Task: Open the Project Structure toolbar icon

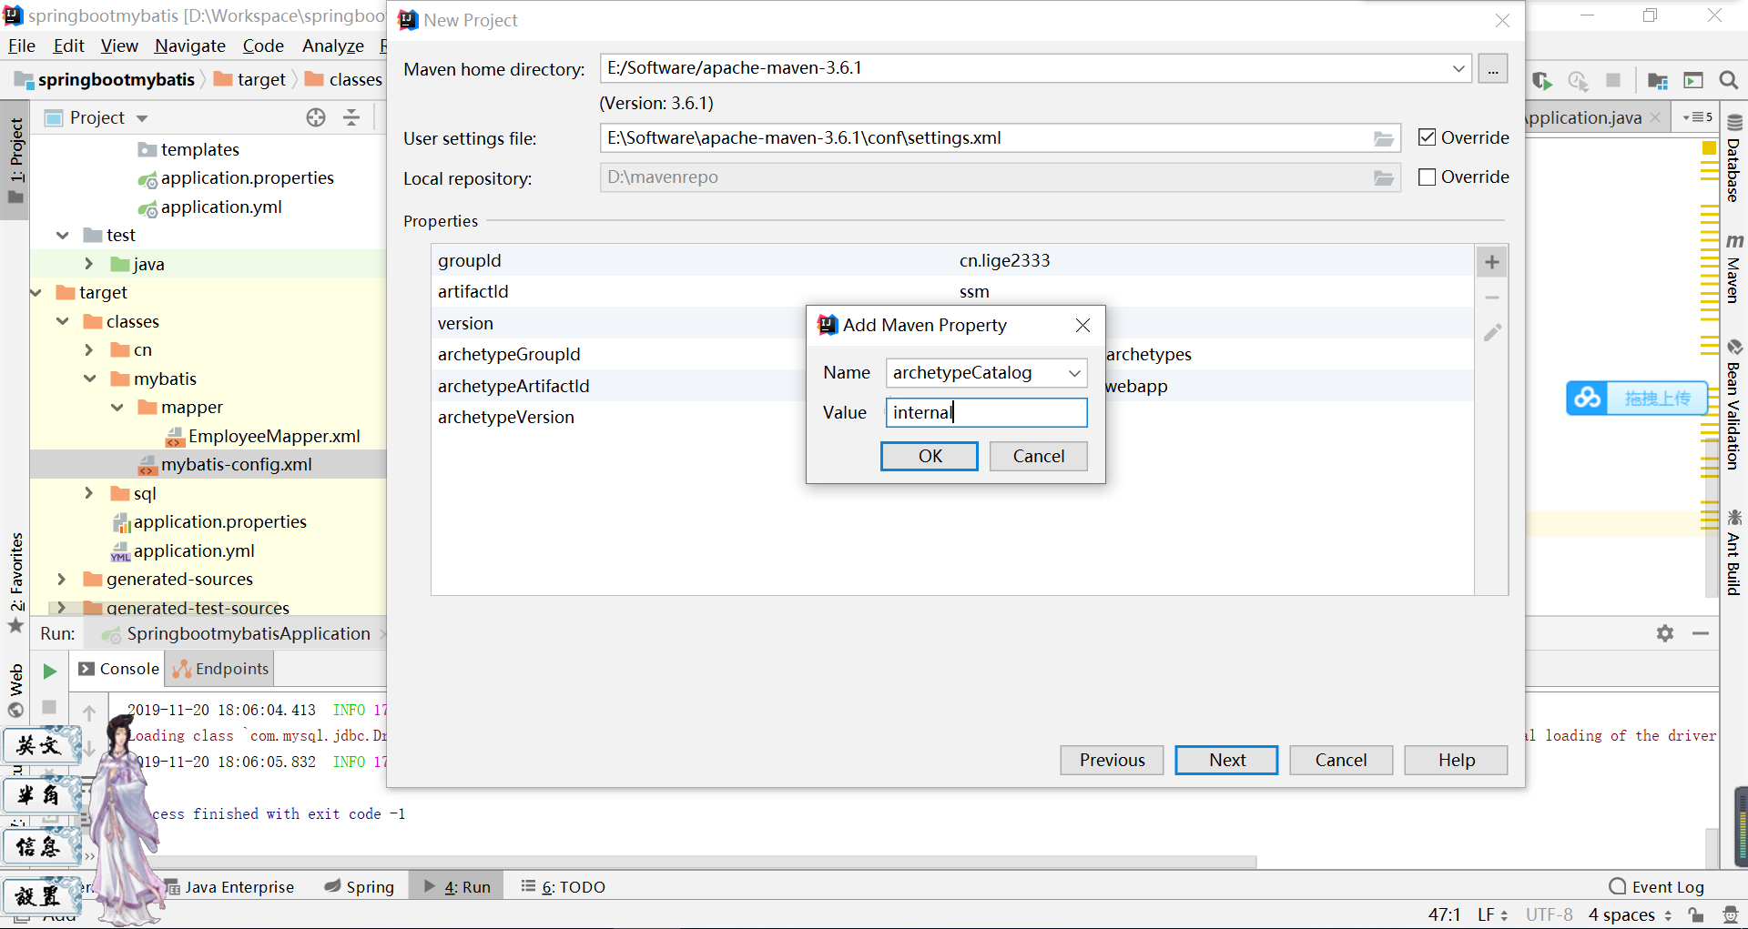Action: pos(1658,81)
